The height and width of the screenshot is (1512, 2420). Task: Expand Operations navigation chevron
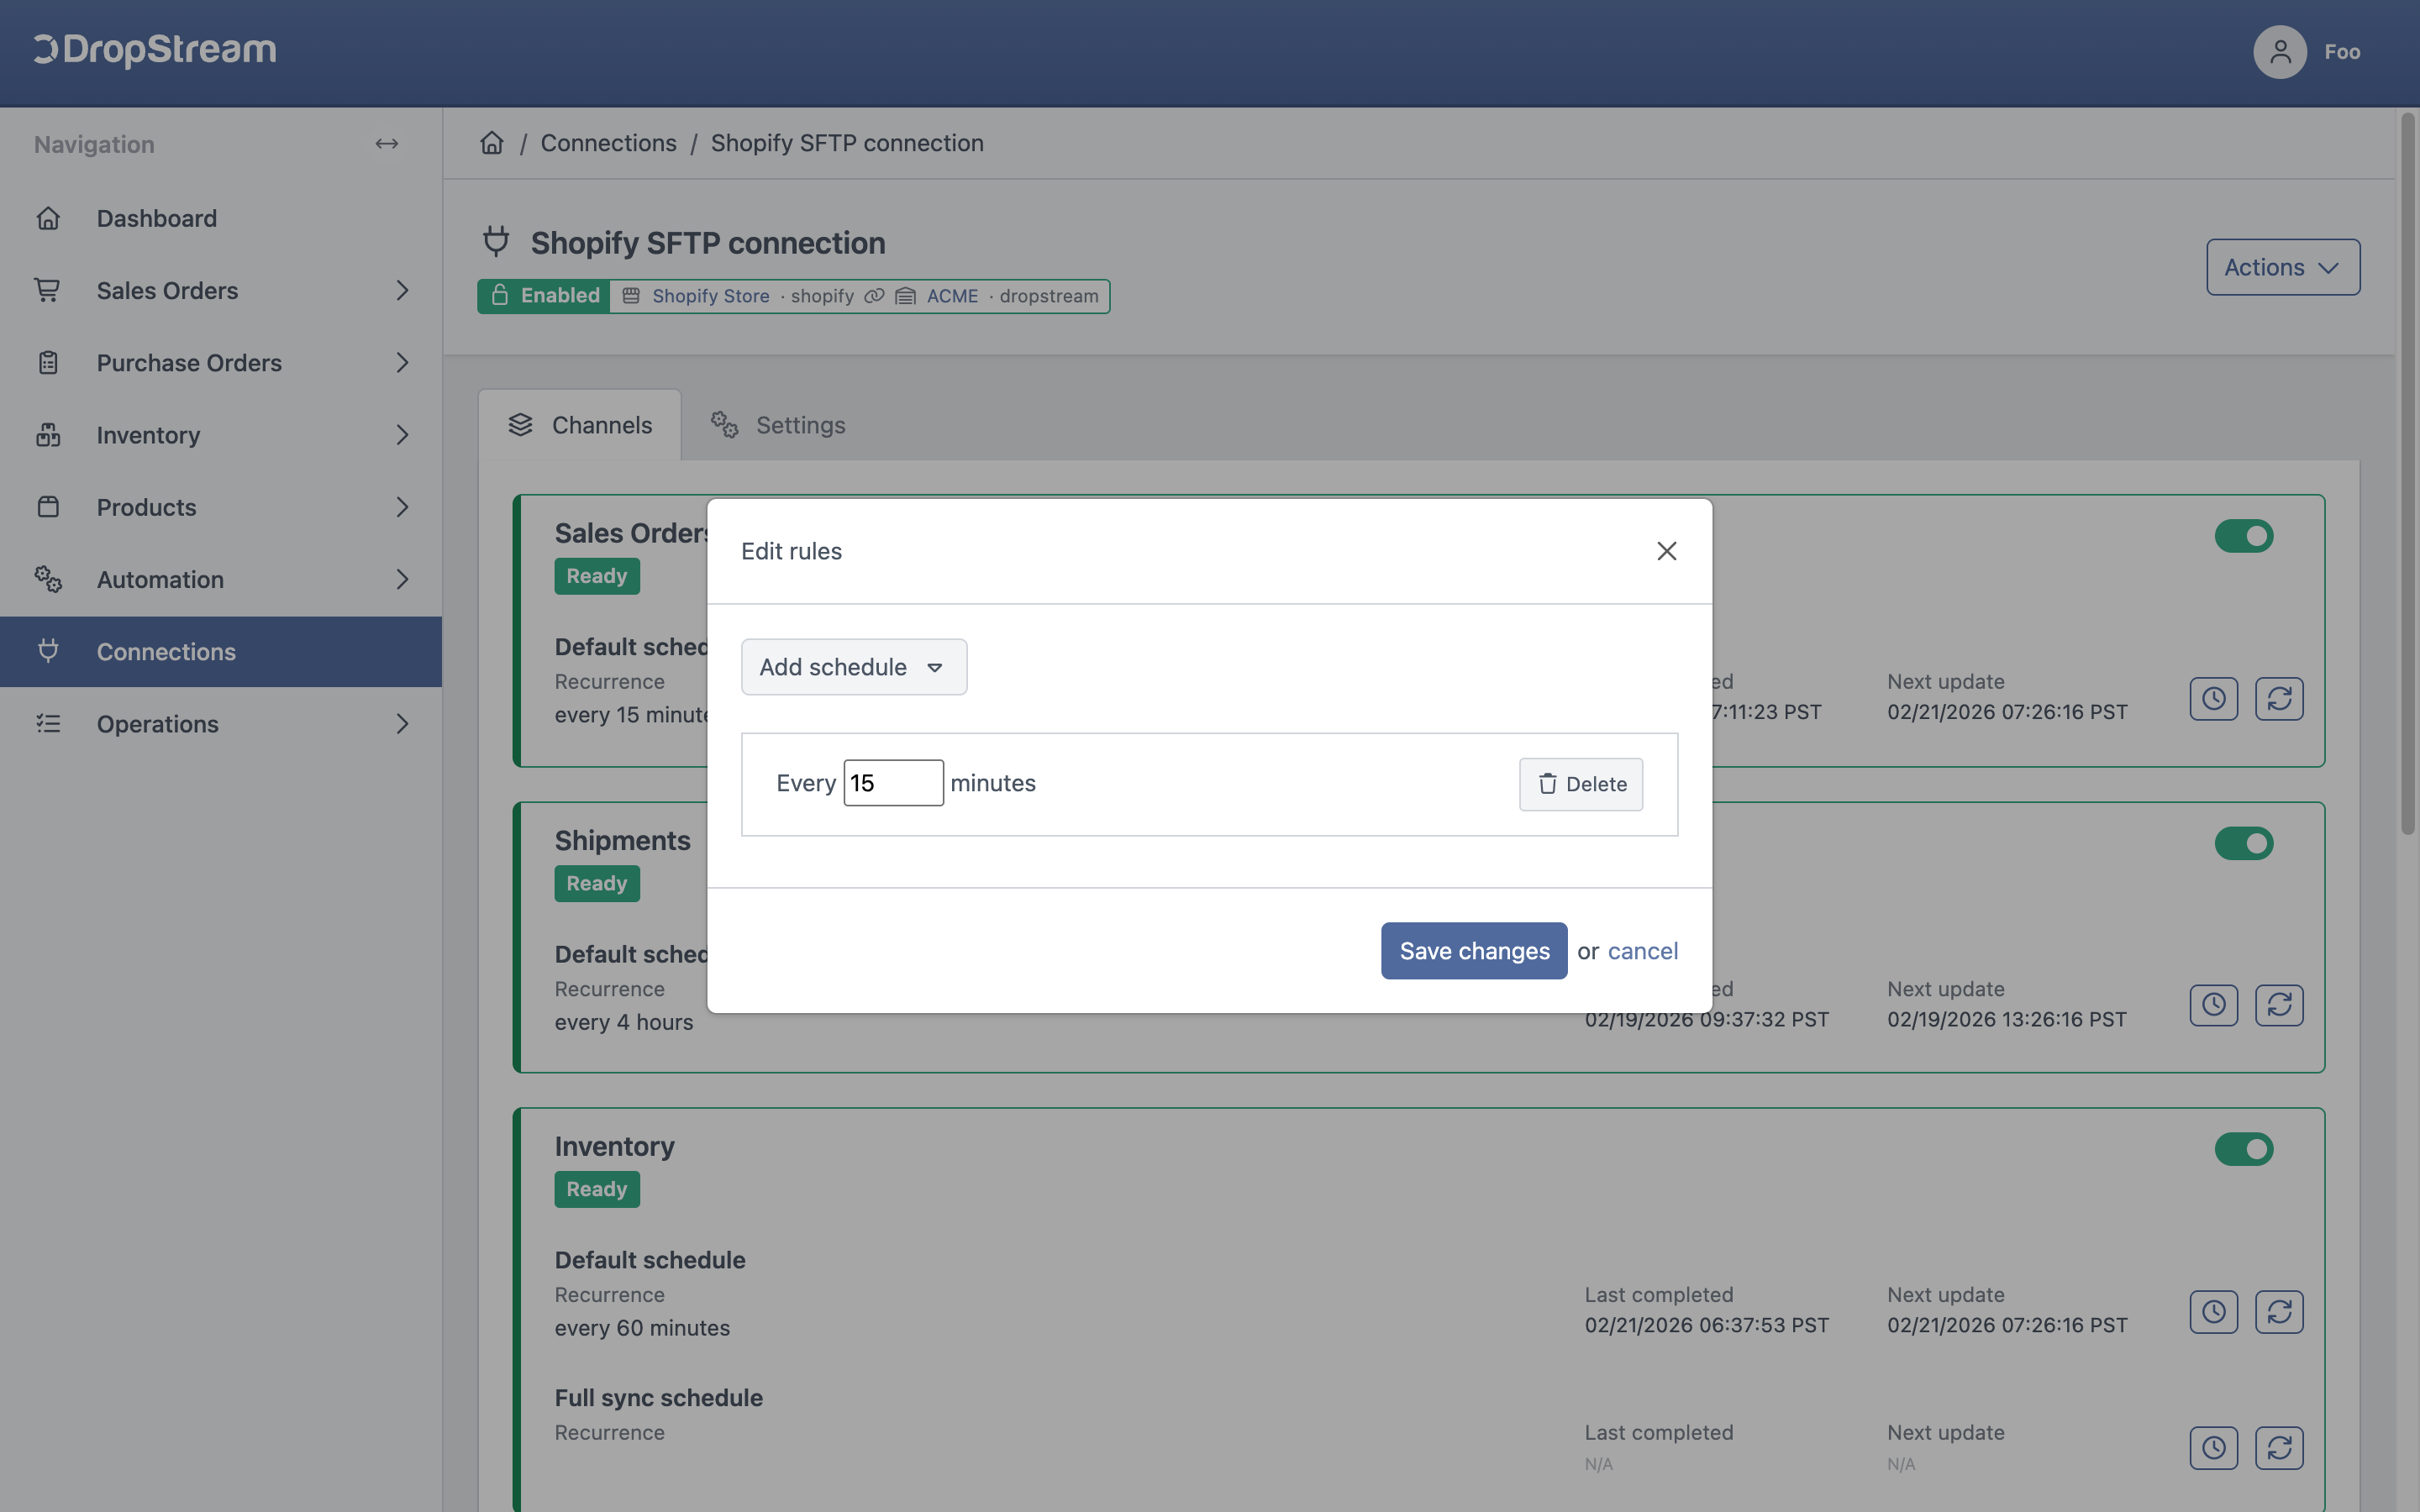coord(402,723)
